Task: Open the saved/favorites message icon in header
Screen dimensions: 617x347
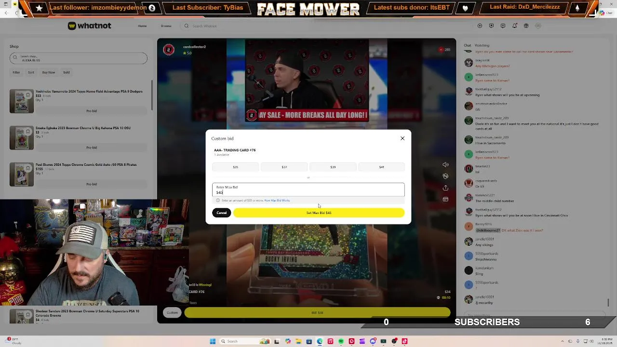Action: click(x=491, y=26)
